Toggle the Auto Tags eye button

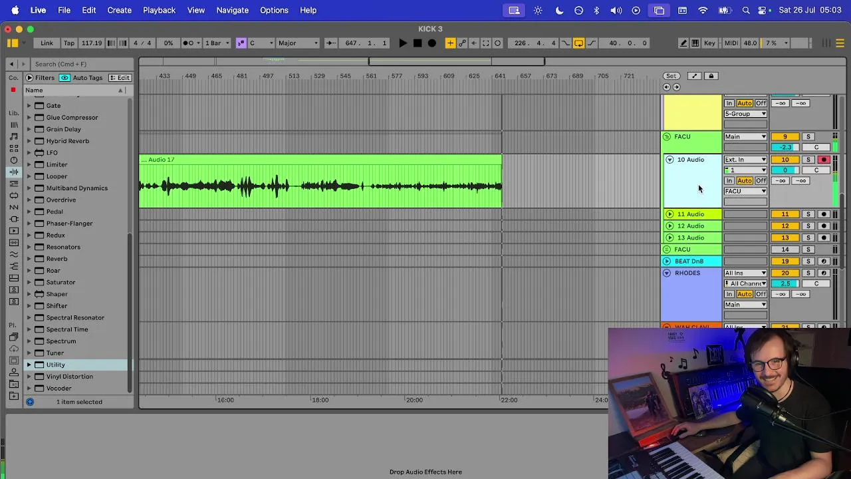click(64, 78)
